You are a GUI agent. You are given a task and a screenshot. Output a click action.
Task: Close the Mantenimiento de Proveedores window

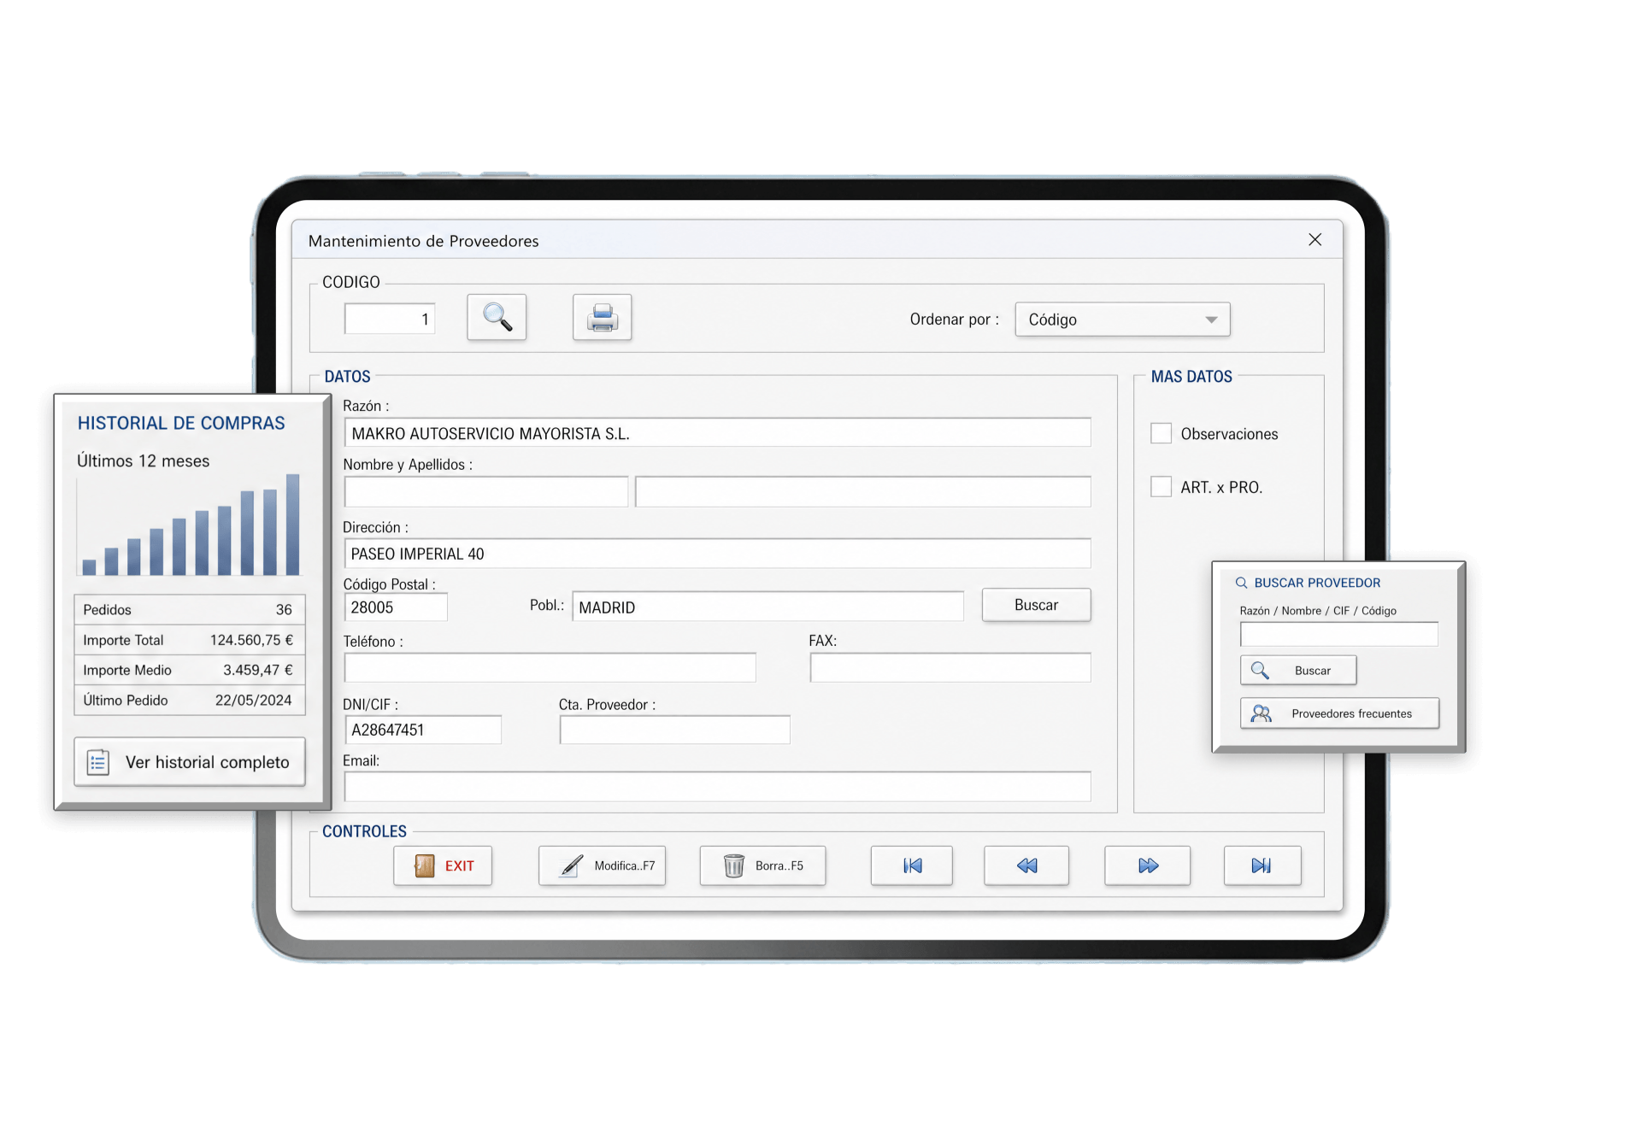coord(1315,240)
